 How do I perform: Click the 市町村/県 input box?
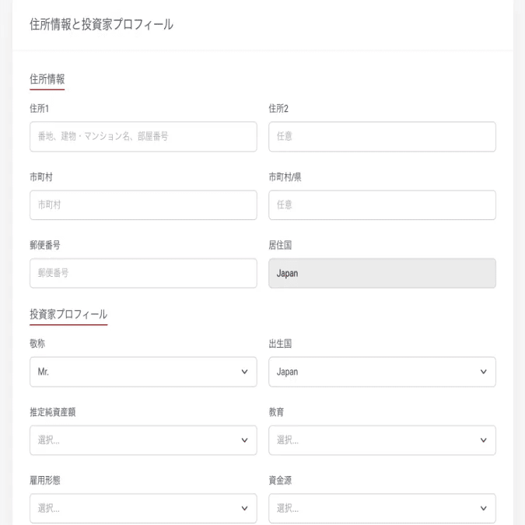[382, 205]
